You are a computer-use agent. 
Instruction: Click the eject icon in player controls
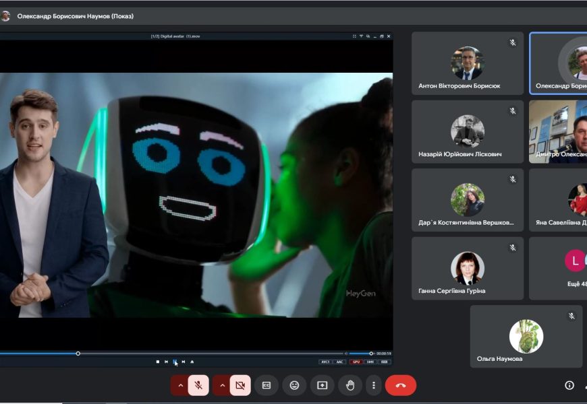(x=192, y=362)
